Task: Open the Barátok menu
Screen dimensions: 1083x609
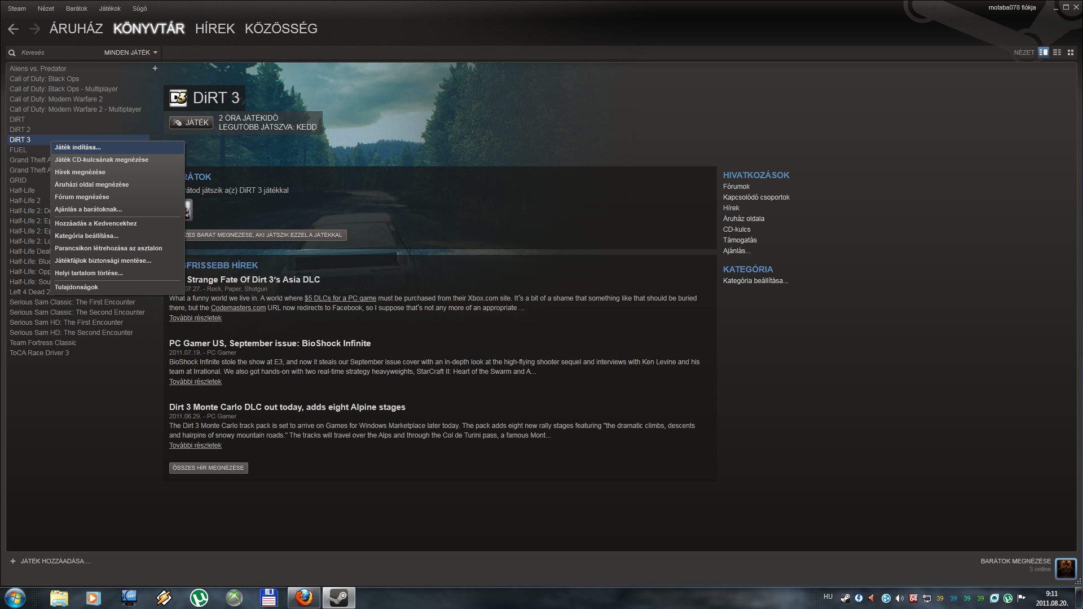Action: click(77, 8)
